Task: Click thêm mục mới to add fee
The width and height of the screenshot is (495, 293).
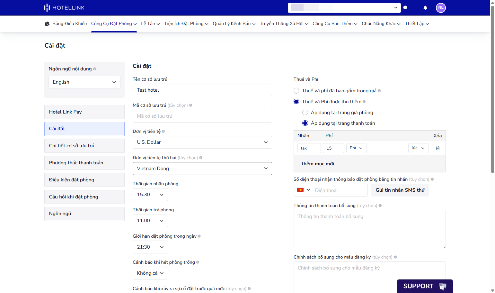Action: [318, 164]
